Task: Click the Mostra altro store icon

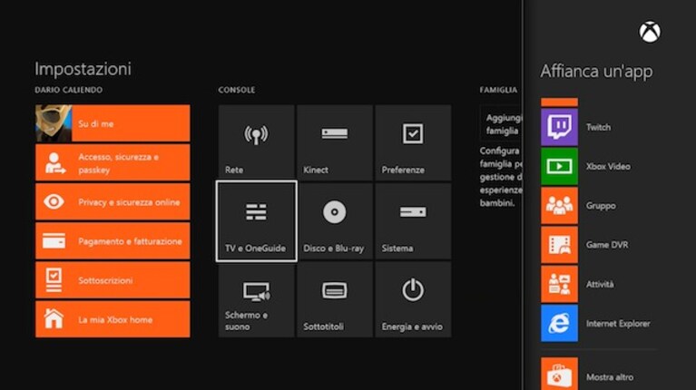Action: point(559,374)
